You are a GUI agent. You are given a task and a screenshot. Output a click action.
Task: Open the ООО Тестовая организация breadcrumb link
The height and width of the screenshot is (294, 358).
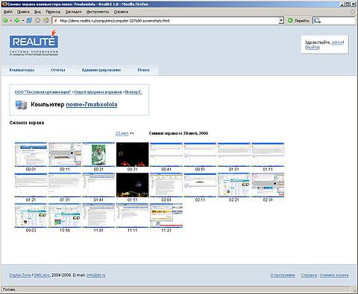(43, 92)
